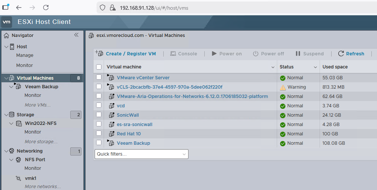Image resolution: width=377 pixels, height=190 pixels.
Task: Check the VMware-Aria-Operations row checkbox
Action: pos(99,96)
